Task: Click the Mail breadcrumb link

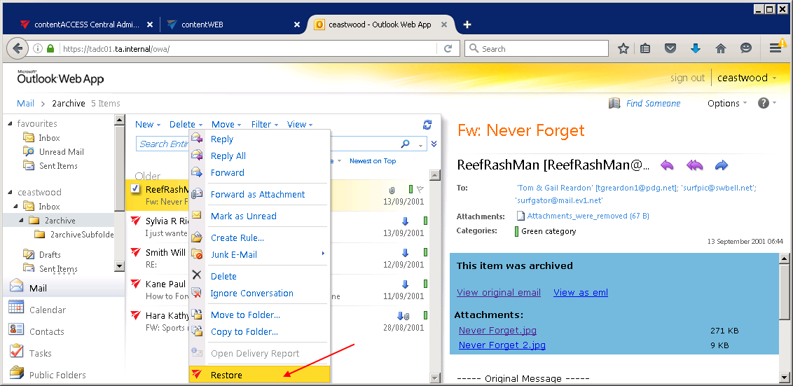Action: coord(25,103)
